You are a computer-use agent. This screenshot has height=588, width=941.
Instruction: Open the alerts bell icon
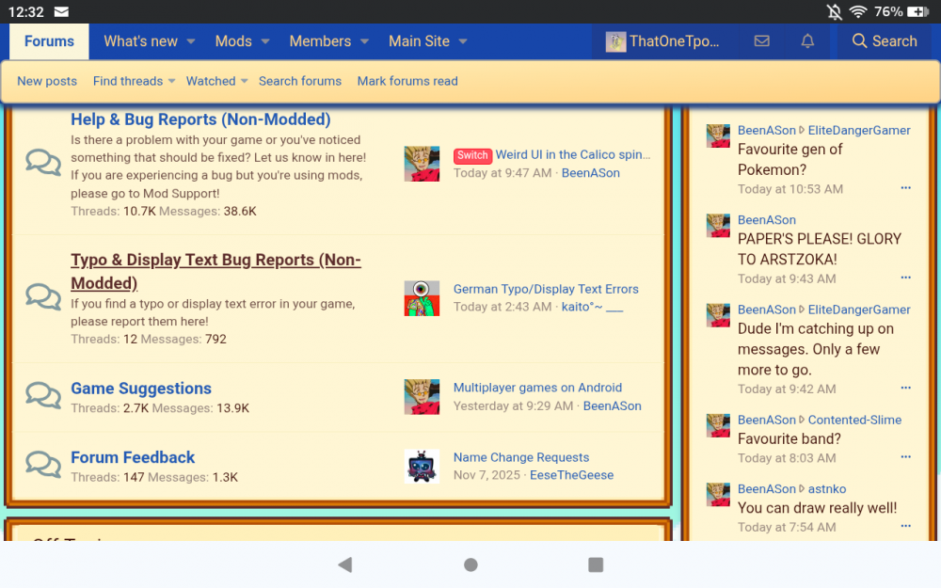[807, 41]
